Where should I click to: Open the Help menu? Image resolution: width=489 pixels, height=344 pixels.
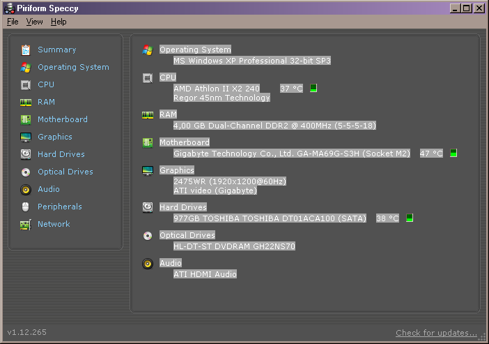[x=59, y=22]
